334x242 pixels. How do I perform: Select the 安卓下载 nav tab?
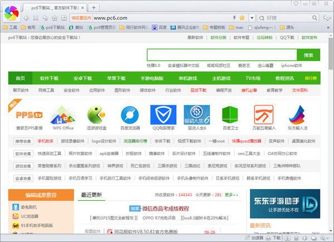[82, 78]
